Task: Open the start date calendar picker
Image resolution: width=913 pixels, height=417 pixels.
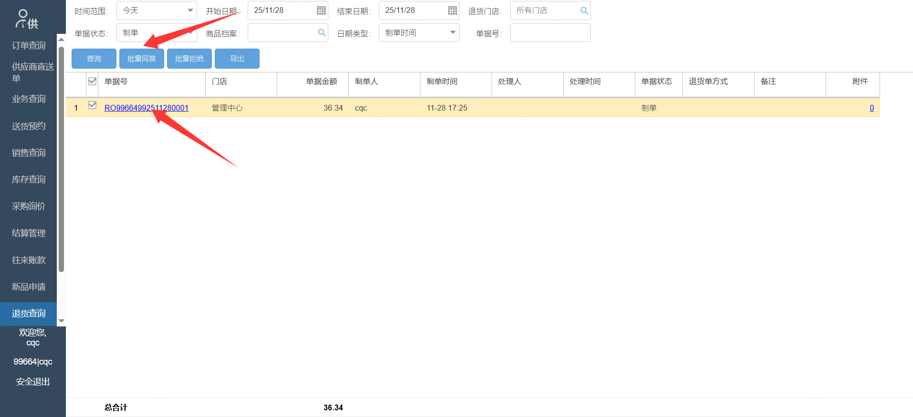Action: (x=321, y=10)
